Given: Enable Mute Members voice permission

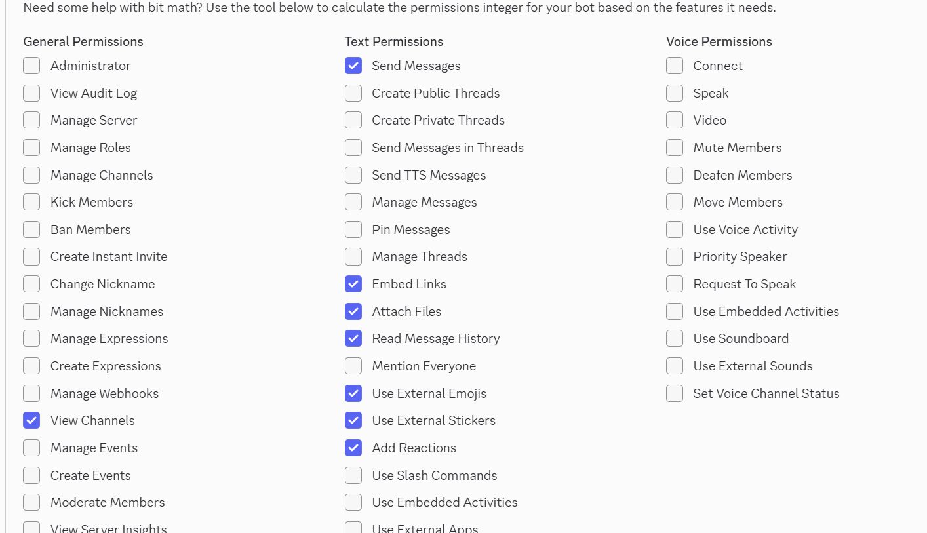Looking at the screenshot, I should pyautogui.click(x=675, y=148).
